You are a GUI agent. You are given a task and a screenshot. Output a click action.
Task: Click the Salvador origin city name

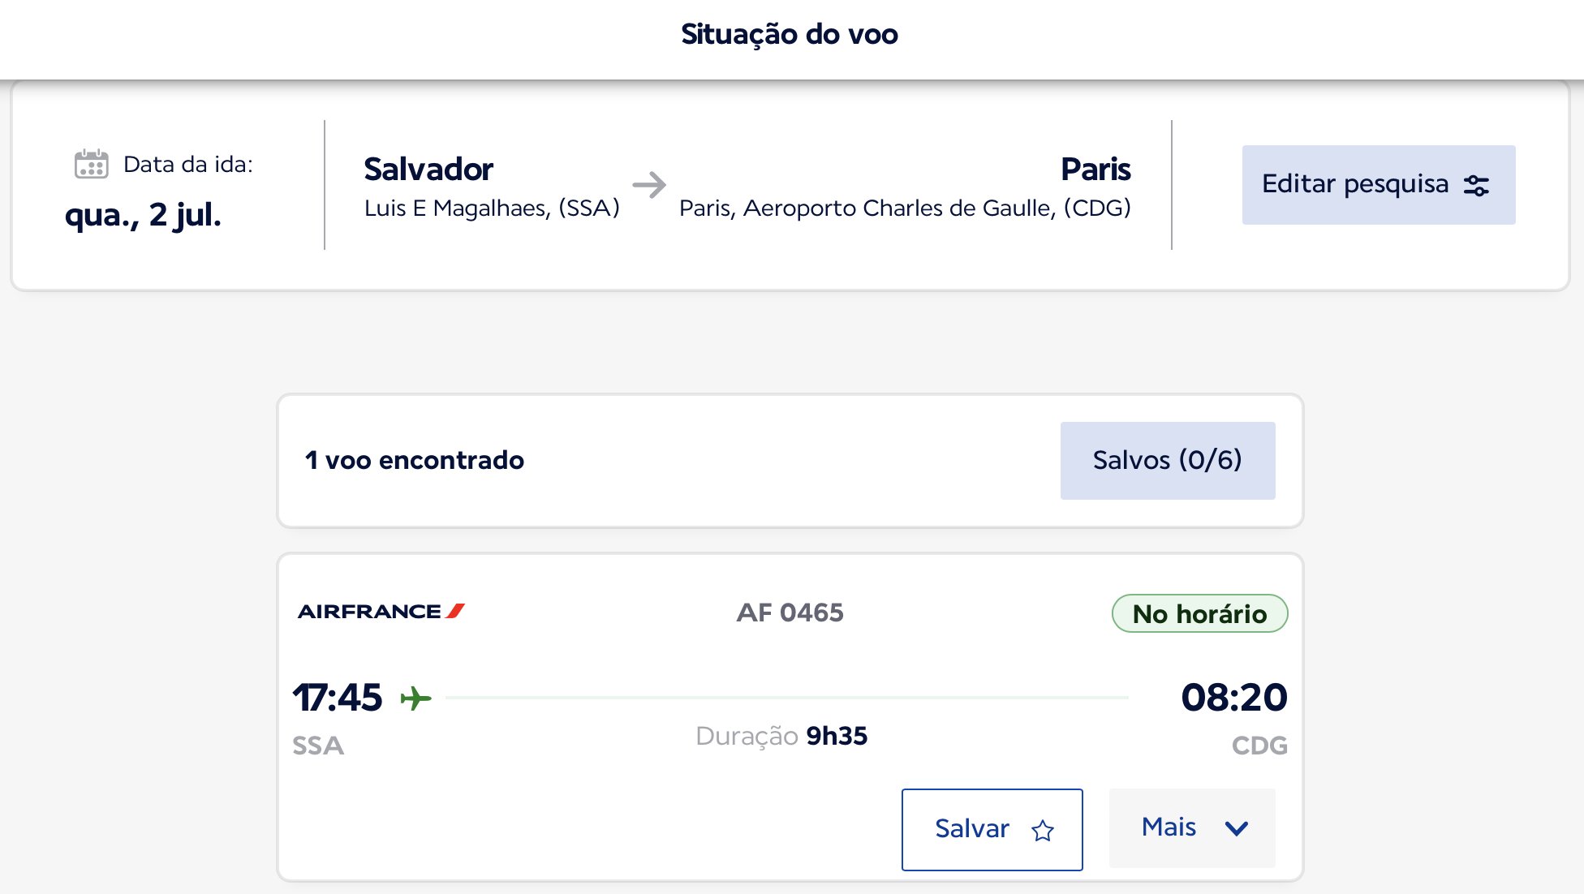[x=428, y=169]
